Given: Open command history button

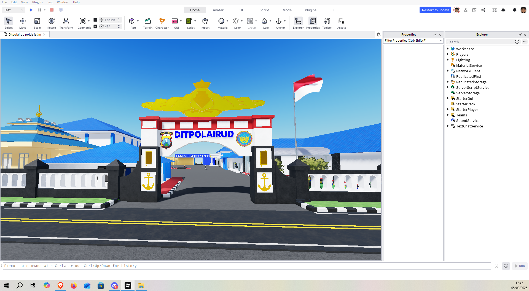Looking at the screenshot, I should click(506, 266).
